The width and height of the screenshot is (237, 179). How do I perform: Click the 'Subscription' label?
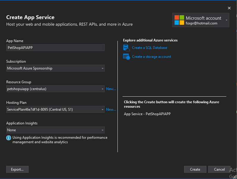coord(16,61)
